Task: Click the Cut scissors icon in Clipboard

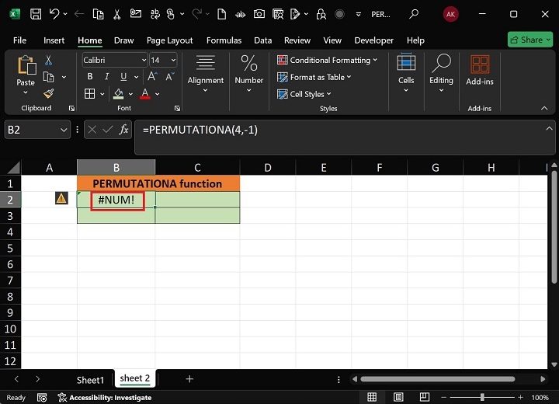Action: pyautogui.click(x=48, y=60)
